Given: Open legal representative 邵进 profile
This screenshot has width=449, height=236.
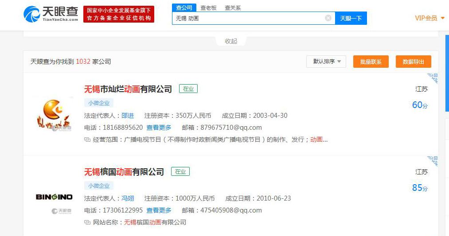Looking at the screenshot, I should coord(127,116).
